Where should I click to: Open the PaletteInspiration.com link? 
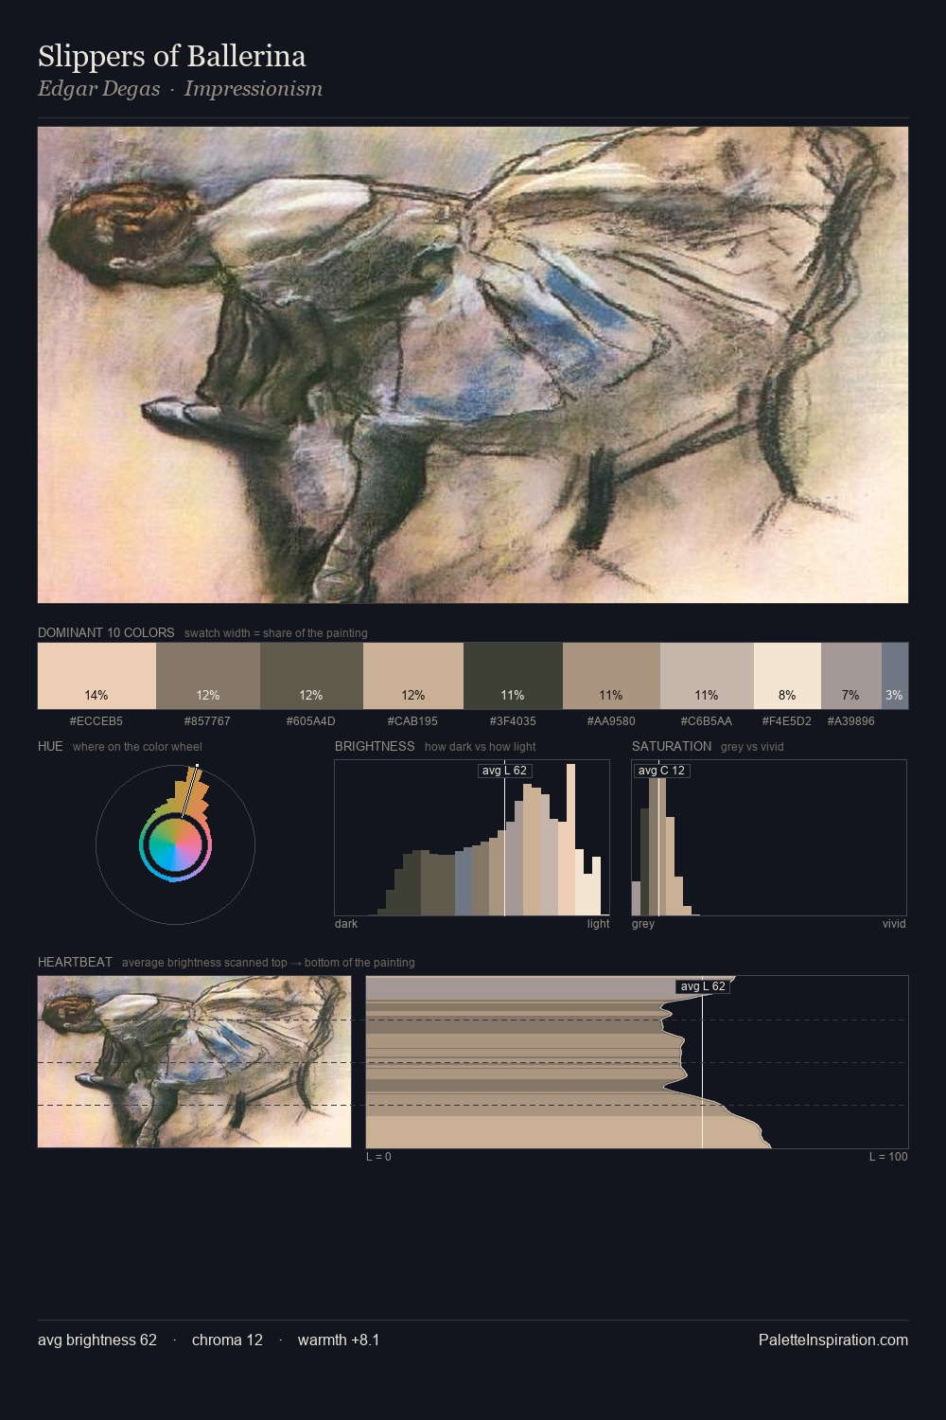coord(833,1340)
